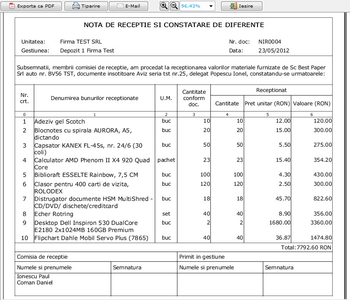The image size is (350, 300).
Task: Open the zoom percentage dropdown arrow
Action: [x=211, y=6]
